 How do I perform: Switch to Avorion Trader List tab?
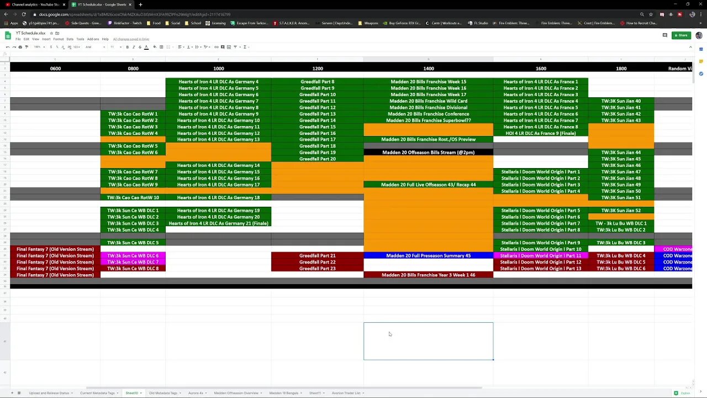[x=346, y=393]
